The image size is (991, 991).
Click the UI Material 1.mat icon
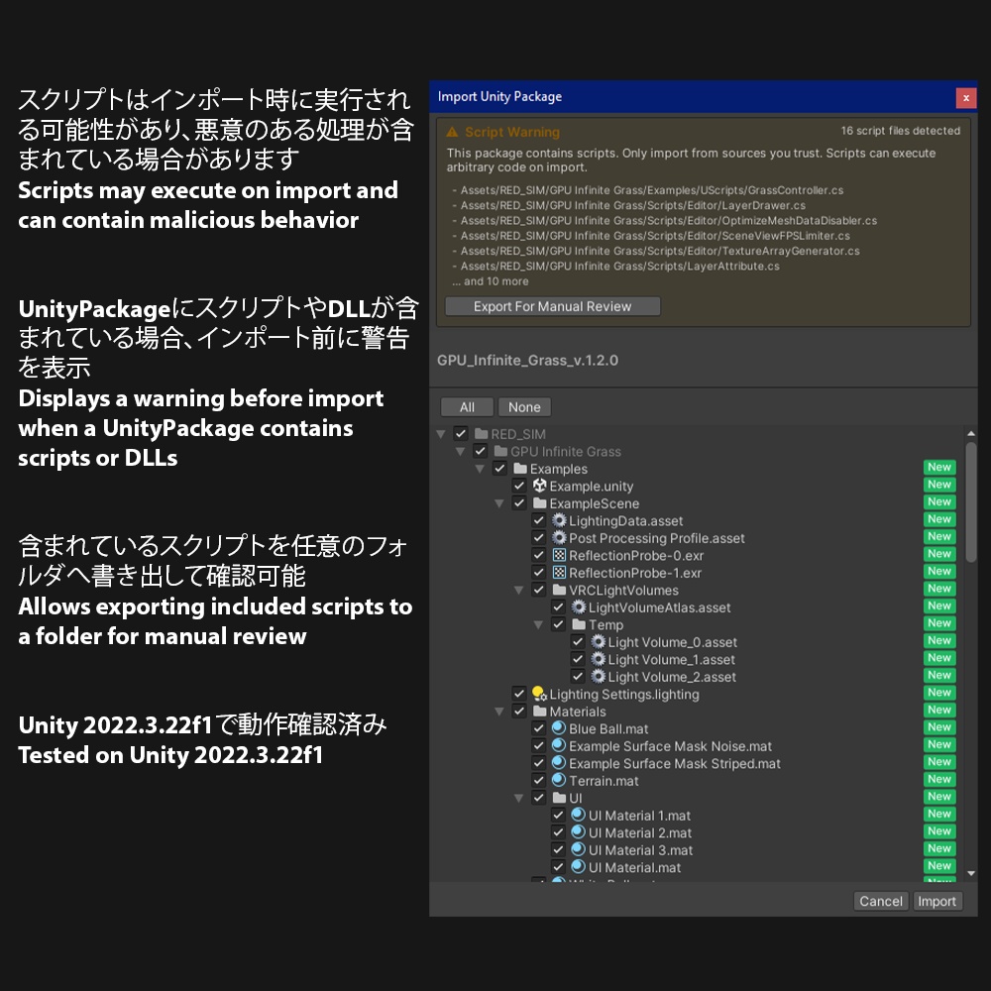point(579,815)
